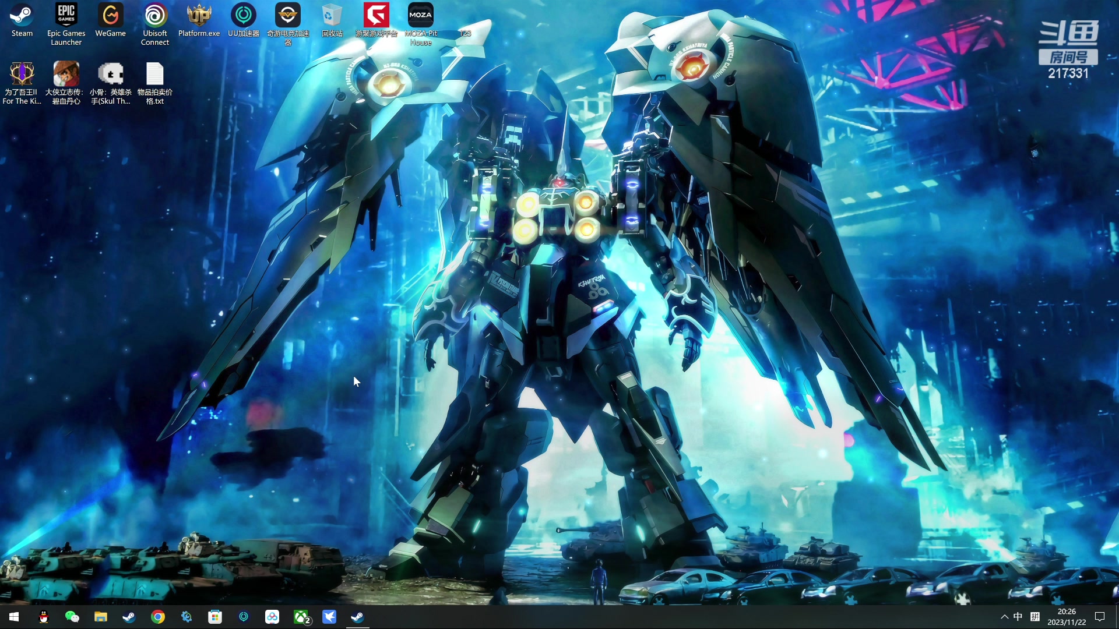Select the 游聚游戏平台 desktop icon

coord(376,21)
